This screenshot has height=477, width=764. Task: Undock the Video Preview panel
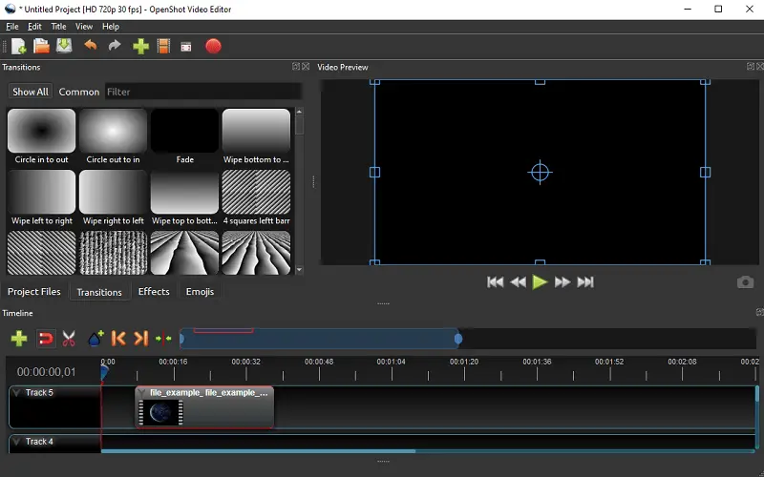click(x=751, y=66)
